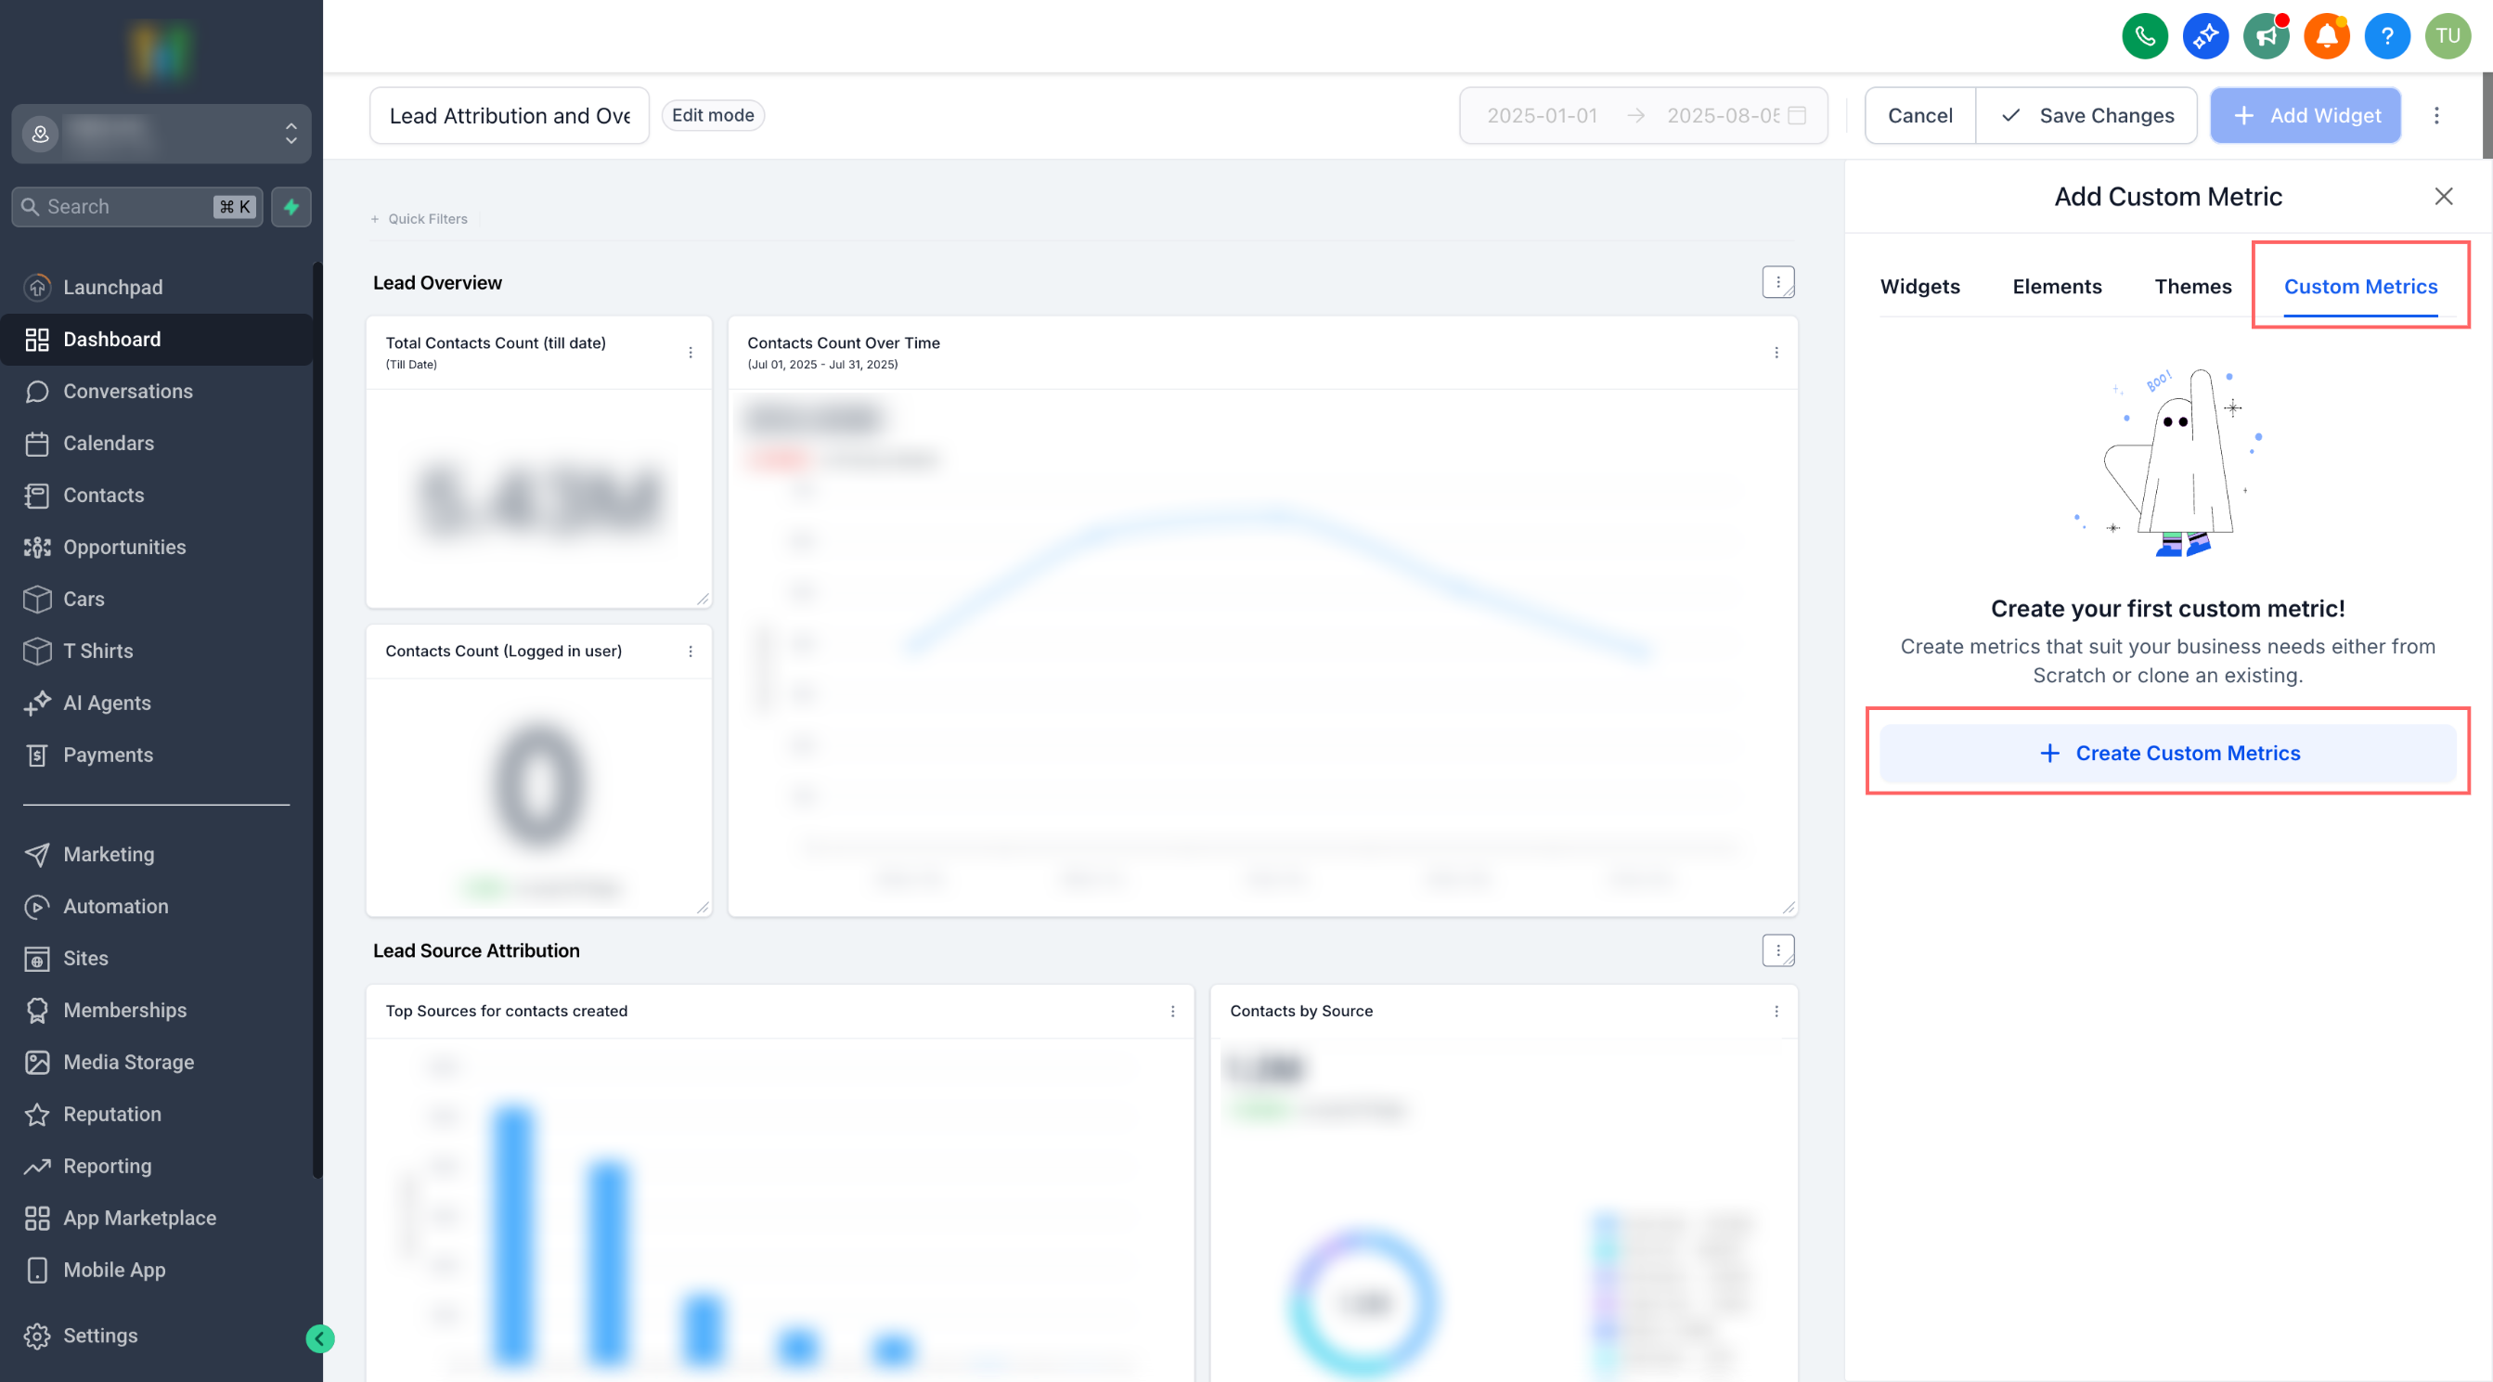Open Total Contacts Count widget options menu

tap(690, 353)
